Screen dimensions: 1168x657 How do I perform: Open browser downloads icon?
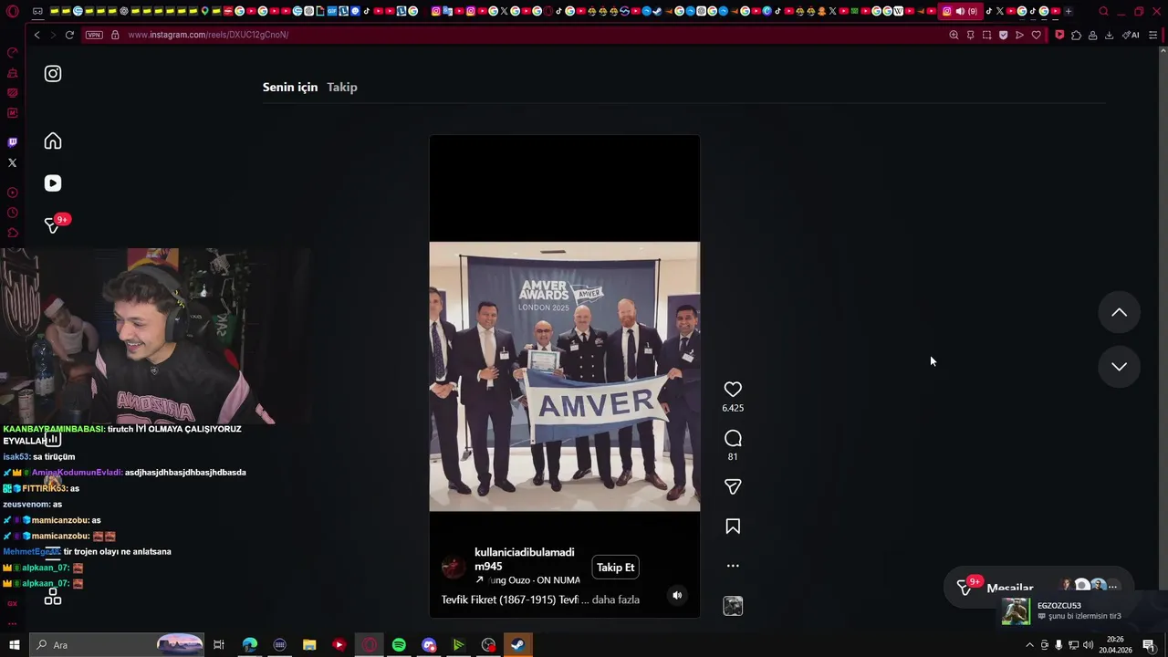(1109, 35)
